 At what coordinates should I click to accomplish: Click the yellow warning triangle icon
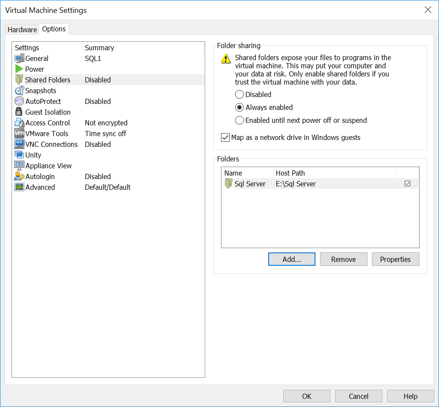[x=226, y=59]
